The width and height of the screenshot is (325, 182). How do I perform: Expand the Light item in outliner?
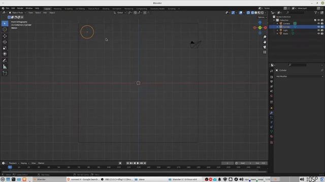coord(278,30)
